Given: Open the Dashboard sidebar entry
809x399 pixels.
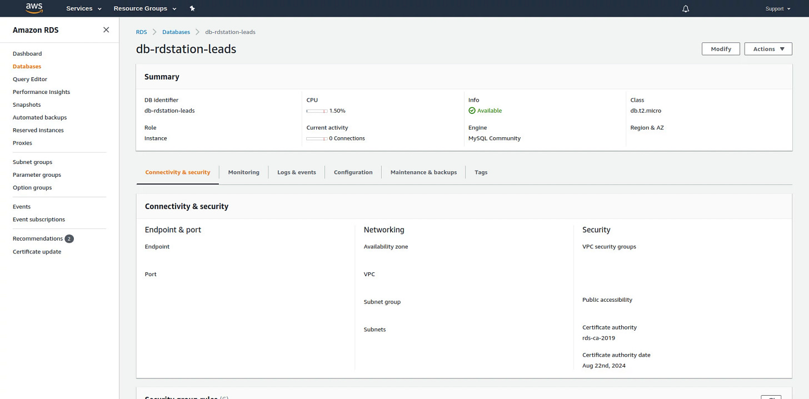Looking at the screenshot, I should [27, 53].
